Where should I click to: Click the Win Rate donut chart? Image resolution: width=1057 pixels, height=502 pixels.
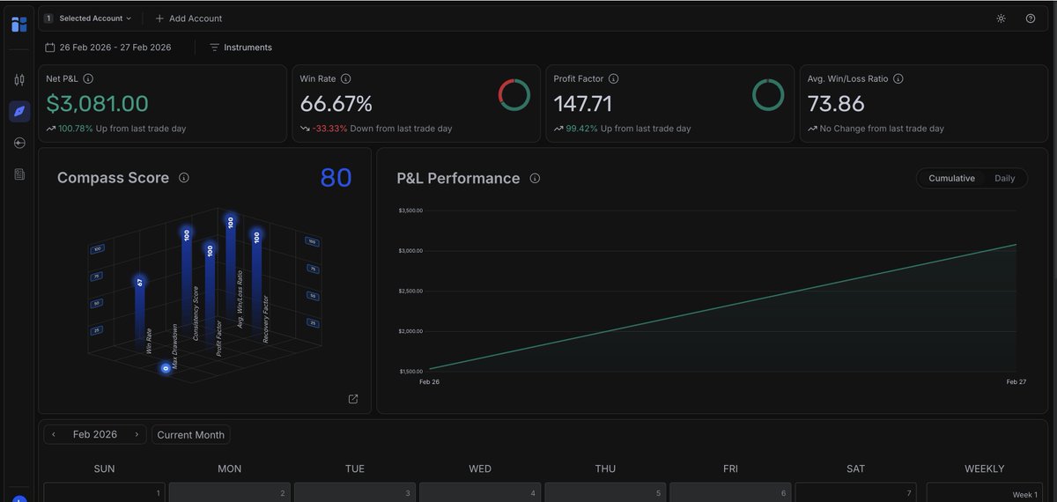point(514,95)
